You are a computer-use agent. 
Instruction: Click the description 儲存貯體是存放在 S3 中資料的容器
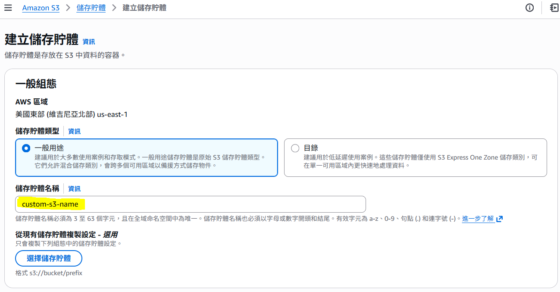click(65, 55)
